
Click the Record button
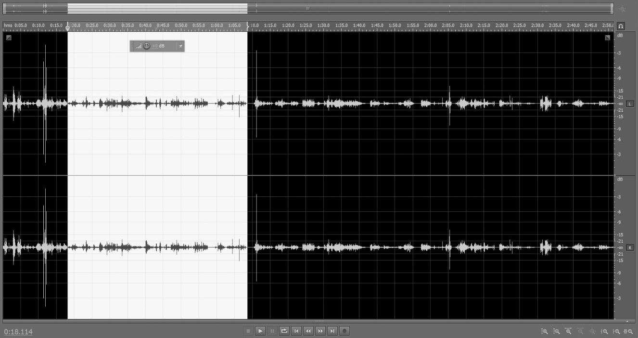(x=345, y=331)
